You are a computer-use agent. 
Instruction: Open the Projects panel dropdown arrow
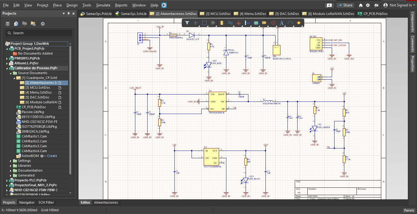[64, 13]
